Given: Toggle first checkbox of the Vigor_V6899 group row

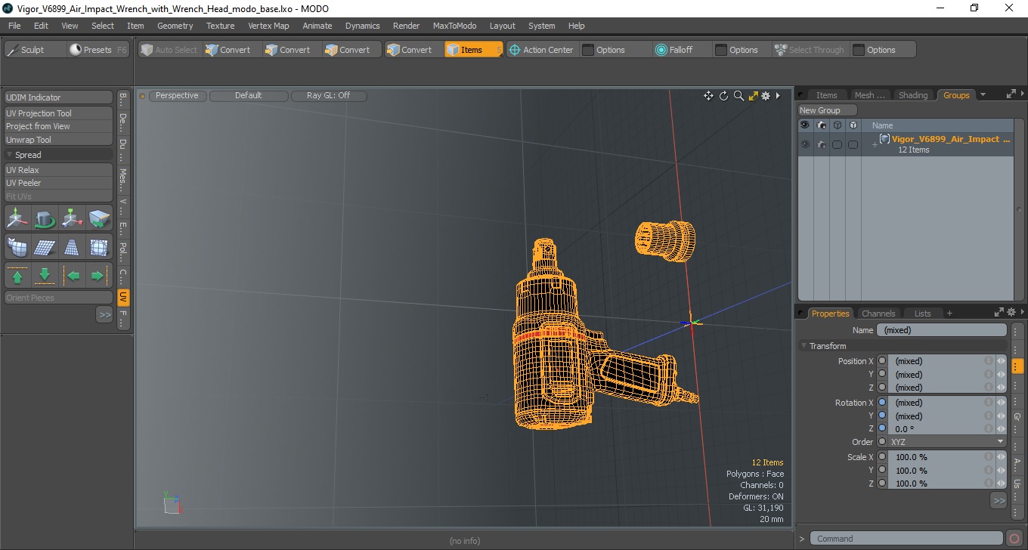Looking at the screenshot, I should tap(837, 144).
